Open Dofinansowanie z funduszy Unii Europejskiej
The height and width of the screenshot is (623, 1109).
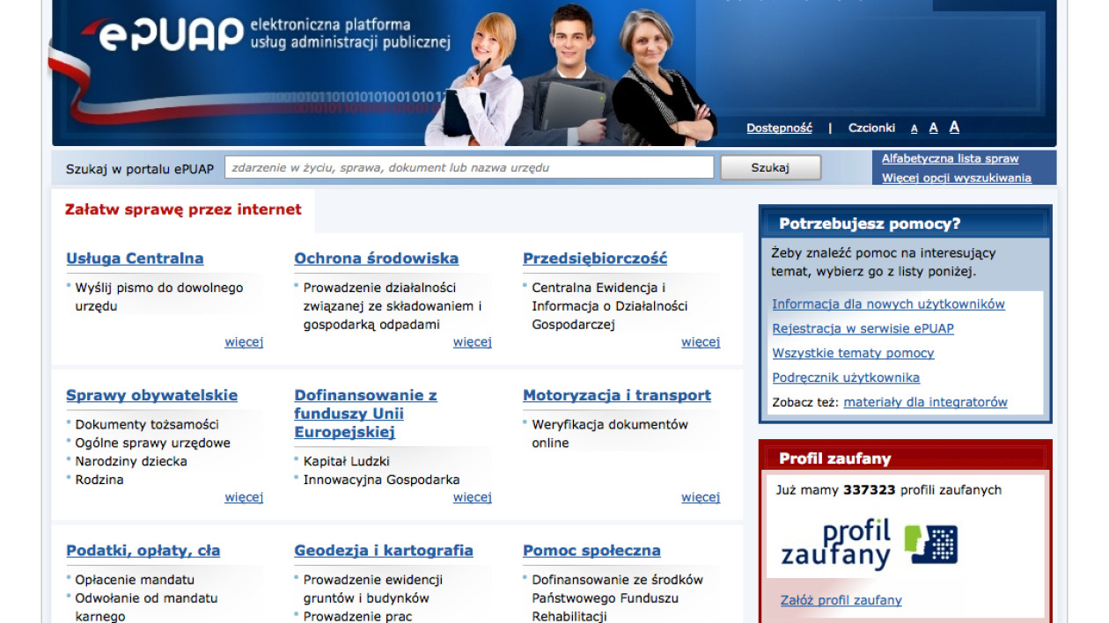365,414
